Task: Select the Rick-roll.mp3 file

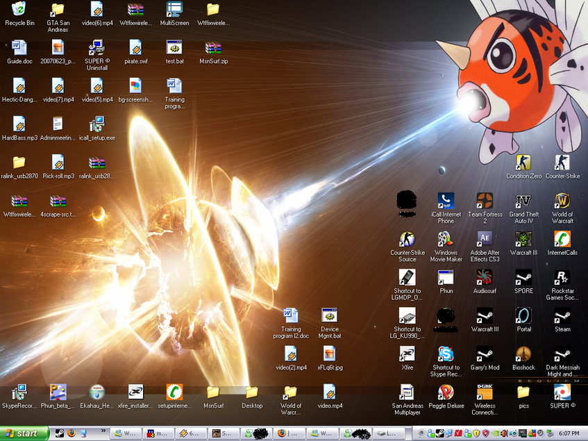Action: (58, 167)
